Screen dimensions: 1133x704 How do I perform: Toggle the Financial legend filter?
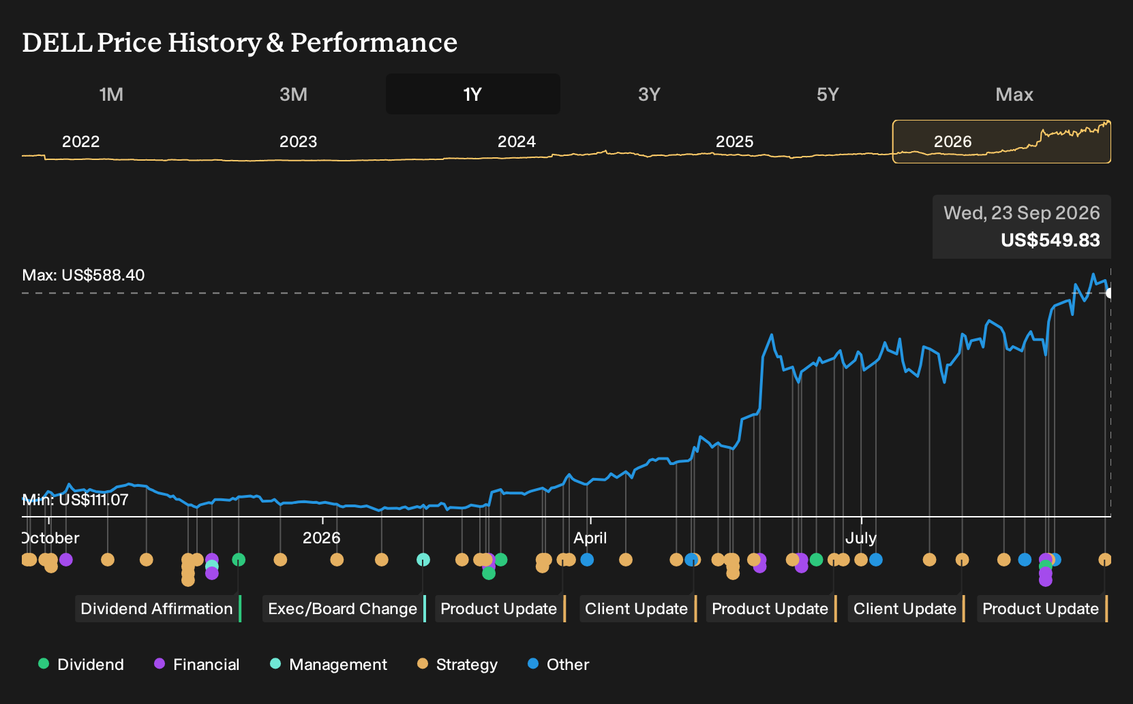pyautogui.click(x=197, y=665)
